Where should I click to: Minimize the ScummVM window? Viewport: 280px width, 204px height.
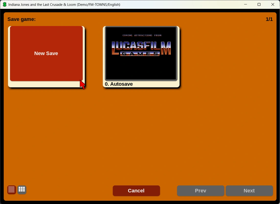[x=245, y=4]
